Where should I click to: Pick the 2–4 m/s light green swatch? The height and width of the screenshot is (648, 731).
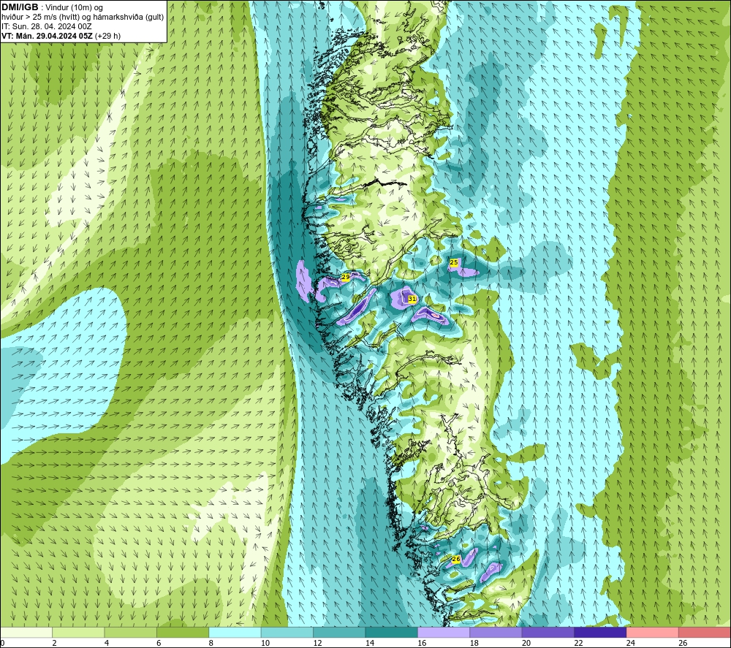(x=78, y=632)
